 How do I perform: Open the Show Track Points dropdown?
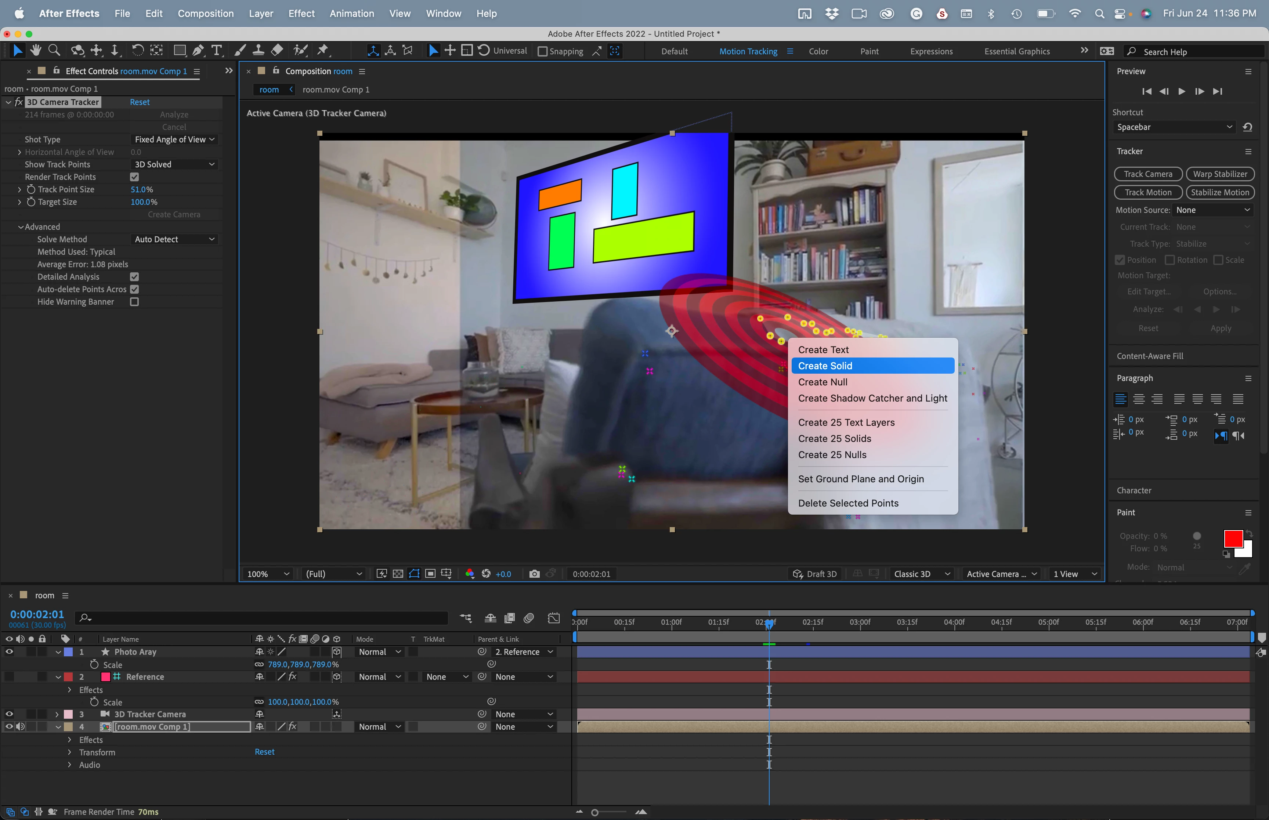coord(174,164)
